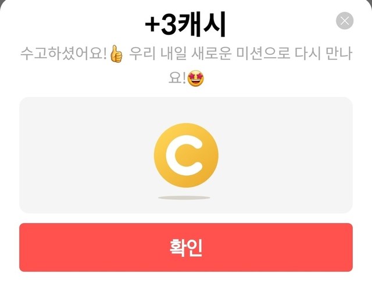Click the plus sign in the +3캐시 title
The width and height of the screenshot is (372, 290).
(152, 25)
